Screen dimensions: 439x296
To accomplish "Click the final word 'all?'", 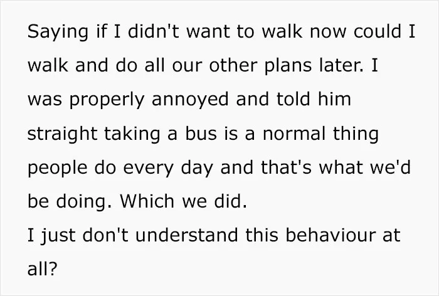I will point(42,268).
